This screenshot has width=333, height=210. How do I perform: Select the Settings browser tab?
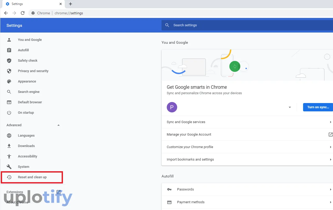[33, 4]
